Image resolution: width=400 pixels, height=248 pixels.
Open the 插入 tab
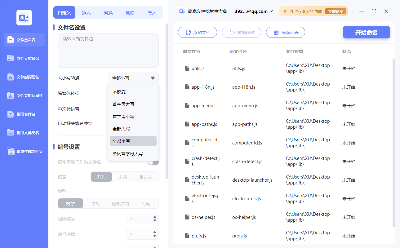coord(86,12)
